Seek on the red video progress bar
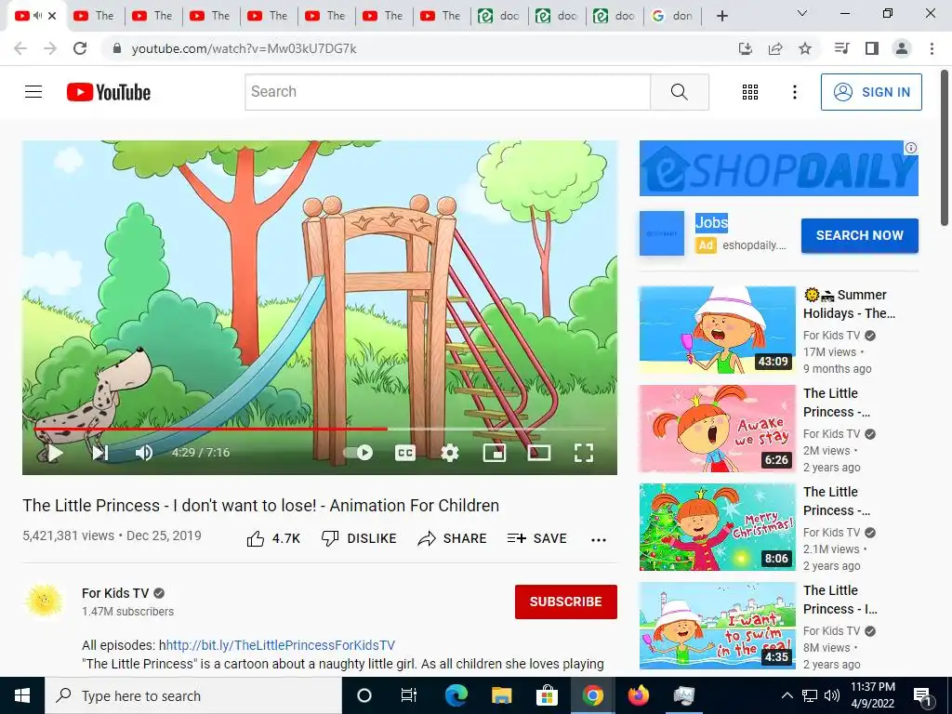Viewport: 952px width, 714px height. point(320,429)
